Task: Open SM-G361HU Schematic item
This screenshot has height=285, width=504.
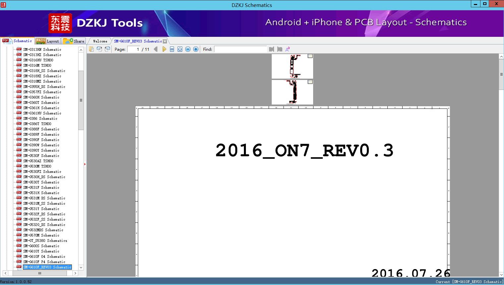Action: tap(42, 113)
